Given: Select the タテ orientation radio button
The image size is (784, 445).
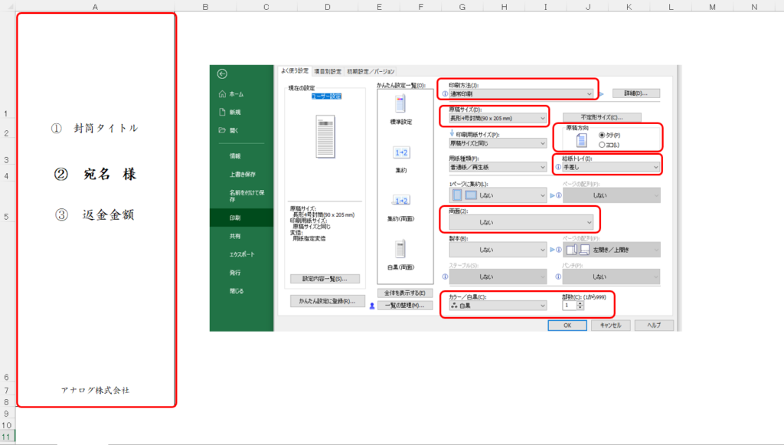Looking at the screenshot, I should click(x=603, y=136).
